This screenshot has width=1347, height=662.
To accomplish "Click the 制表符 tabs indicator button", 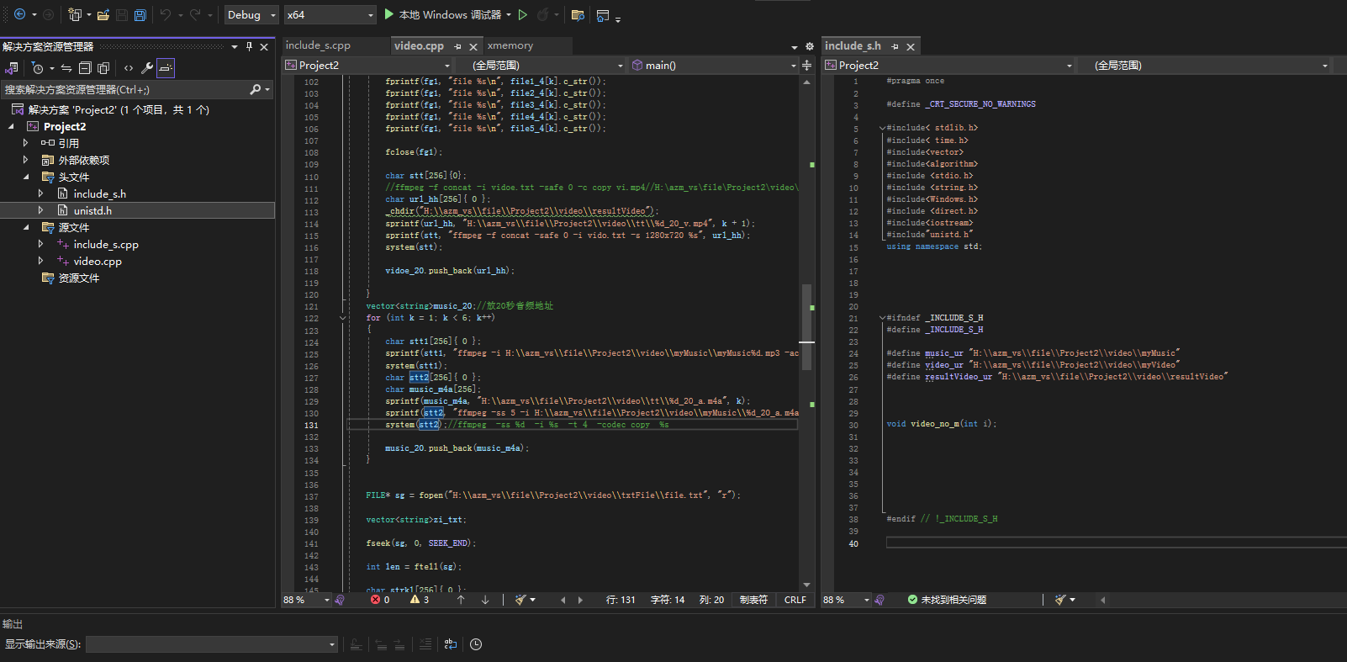I will [x=753, y=600].
